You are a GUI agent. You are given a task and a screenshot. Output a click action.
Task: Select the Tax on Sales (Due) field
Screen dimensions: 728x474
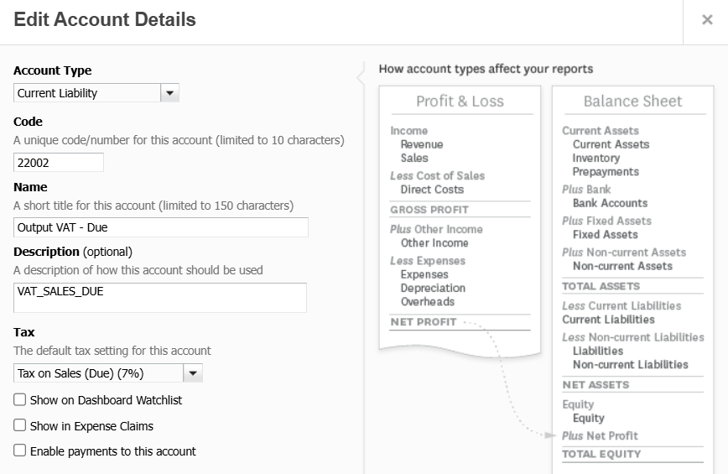98,373
